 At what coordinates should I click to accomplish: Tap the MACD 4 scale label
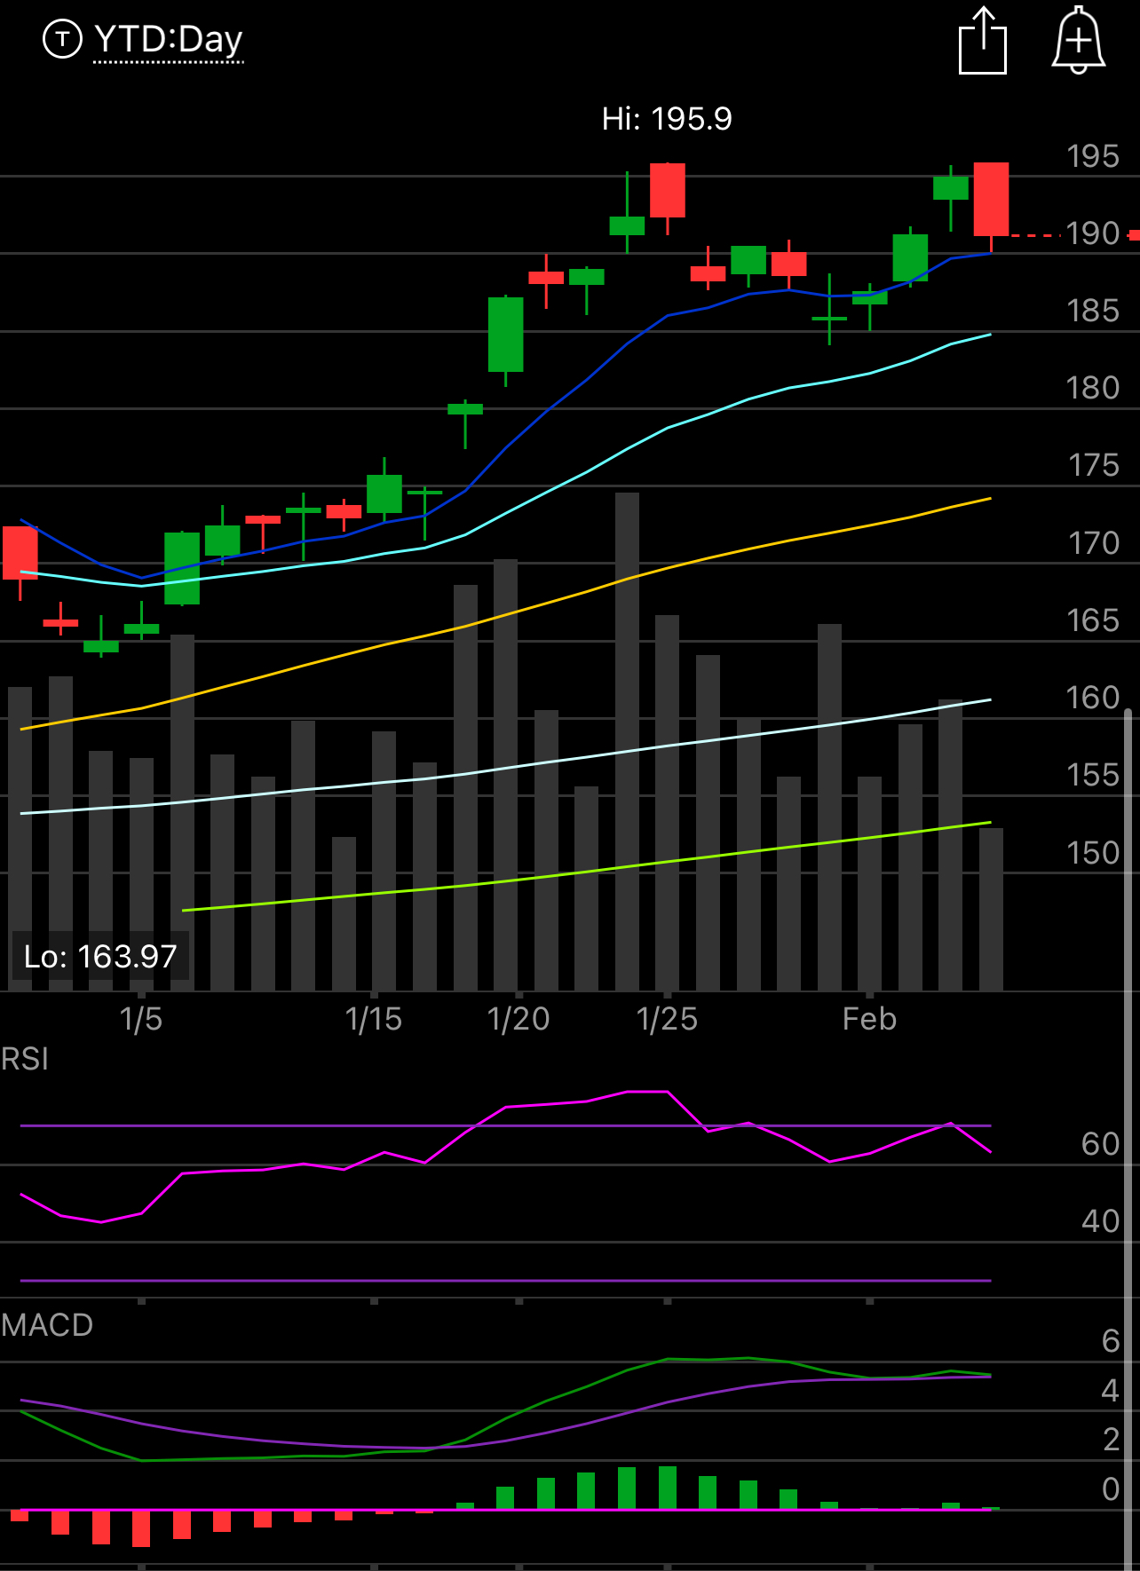(1111, 1390)
